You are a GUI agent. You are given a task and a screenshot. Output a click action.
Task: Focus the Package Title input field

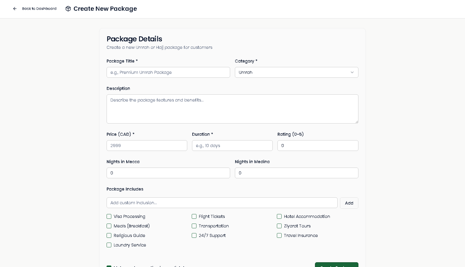(168, 72)
